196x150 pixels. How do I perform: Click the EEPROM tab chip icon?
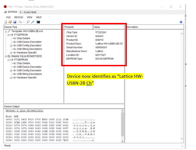(x=5, y=12)
